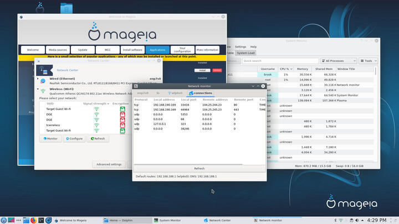
Task: Select the udp row with local port 5353
Action: coord(199,114)
